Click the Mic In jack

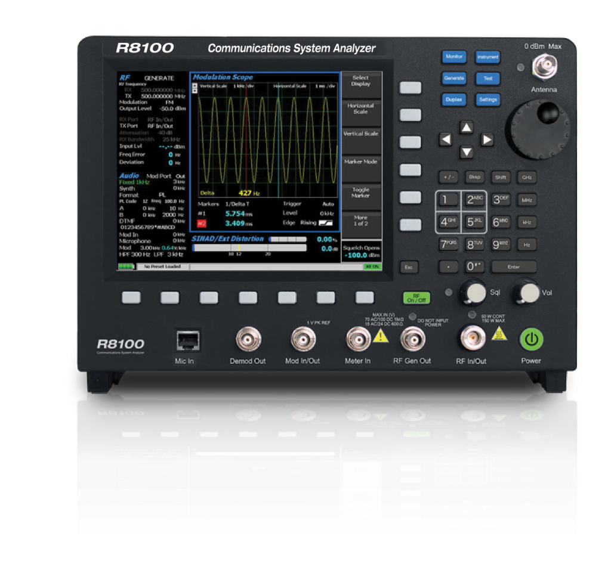(188, 340)
